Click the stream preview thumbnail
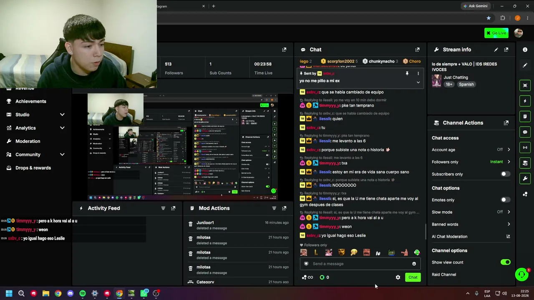The image size is (534, 300). tap(183, 147)
